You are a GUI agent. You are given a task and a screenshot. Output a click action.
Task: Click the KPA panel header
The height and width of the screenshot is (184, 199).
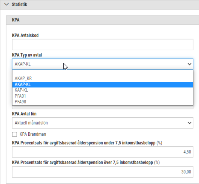103,20
